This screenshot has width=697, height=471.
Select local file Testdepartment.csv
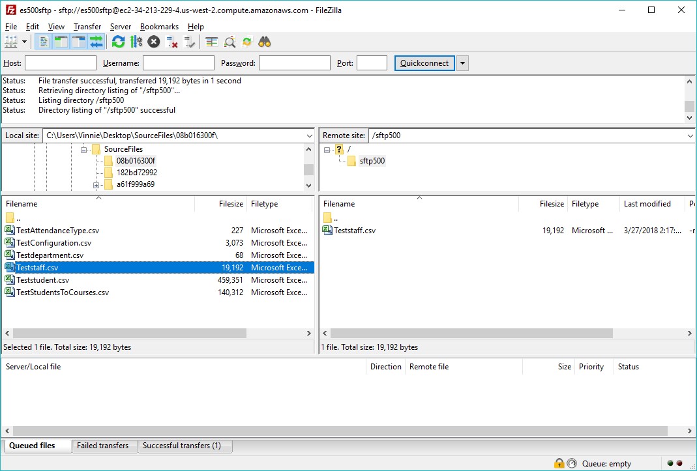158,255
